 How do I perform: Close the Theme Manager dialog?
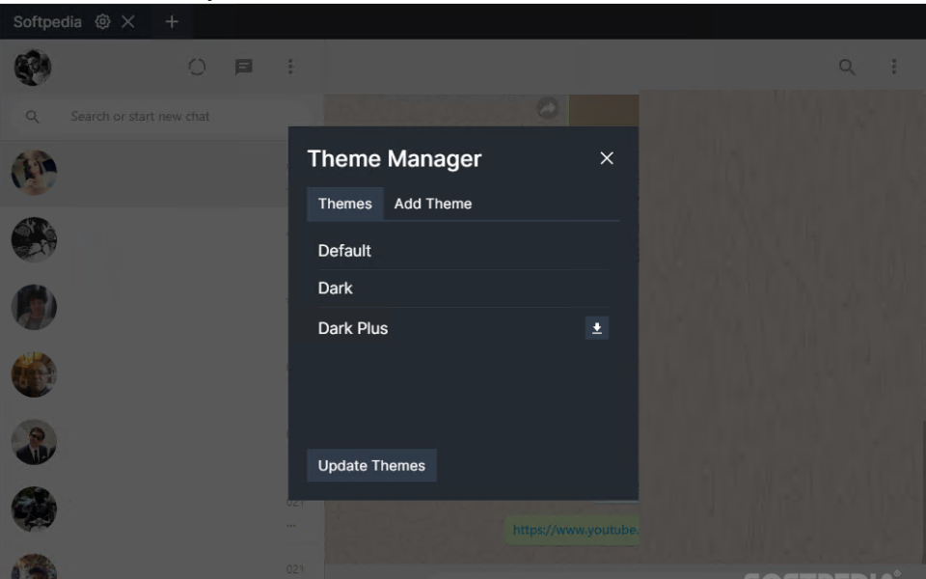(607, 158)
